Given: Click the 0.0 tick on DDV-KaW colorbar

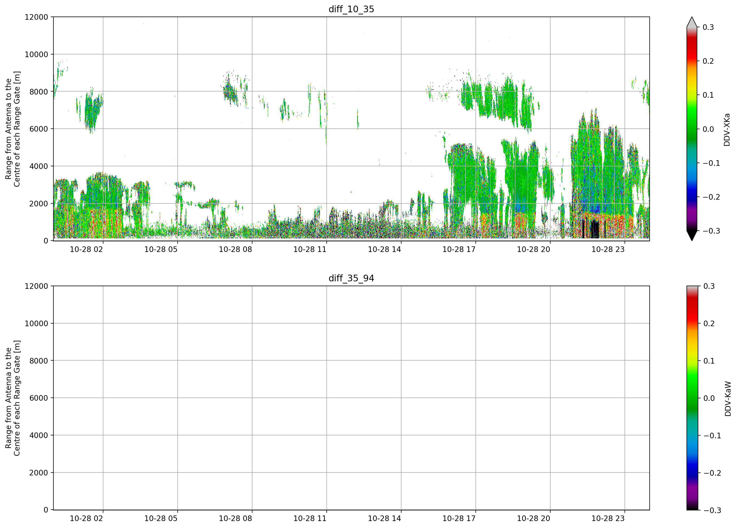Looking at the screenshot, I should pos(709,399).
